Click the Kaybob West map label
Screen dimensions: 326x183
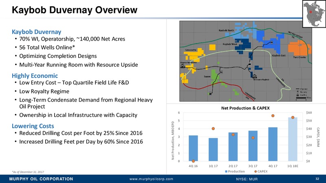coord(230,44)
